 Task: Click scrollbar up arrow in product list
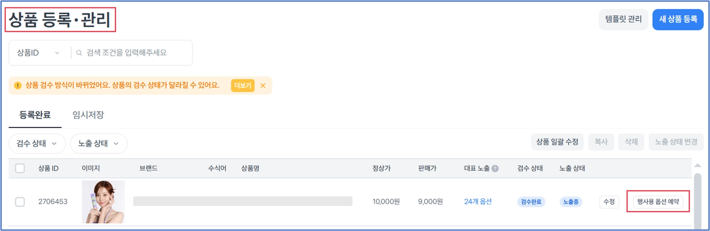[697, 166]
